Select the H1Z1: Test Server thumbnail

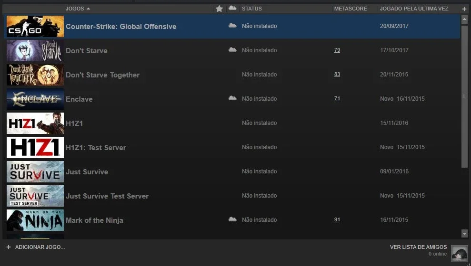click(x=35, y=147)
